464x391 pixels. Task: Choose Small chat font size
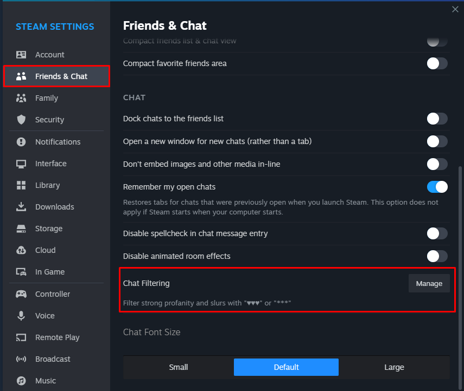[x=179, y=367]
